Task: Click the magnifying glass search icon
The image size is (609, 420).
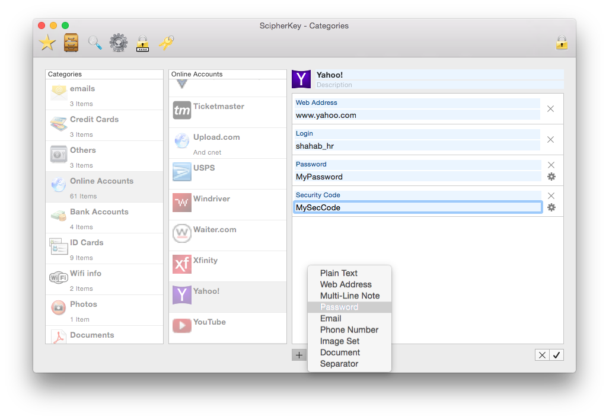Action: click(x=95, y=43)
